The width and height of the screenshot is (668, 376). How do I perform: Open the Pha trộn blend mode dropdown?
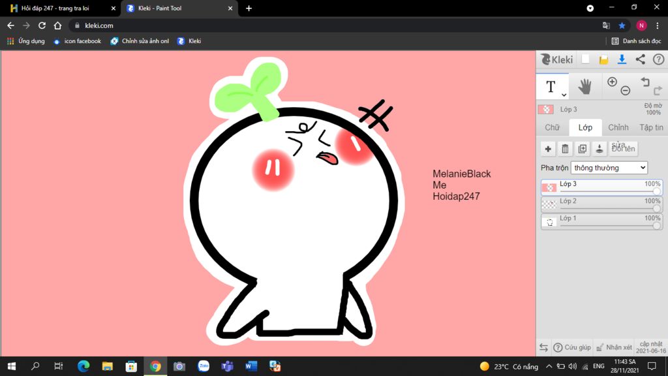tap(609, 168)
